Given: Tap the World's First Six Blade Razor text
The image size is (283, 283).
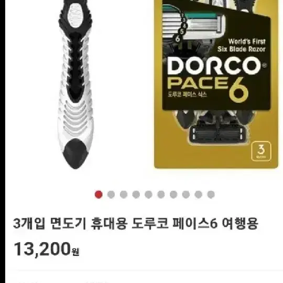Looking at the screenshot, I should click(x=242, y=45).
